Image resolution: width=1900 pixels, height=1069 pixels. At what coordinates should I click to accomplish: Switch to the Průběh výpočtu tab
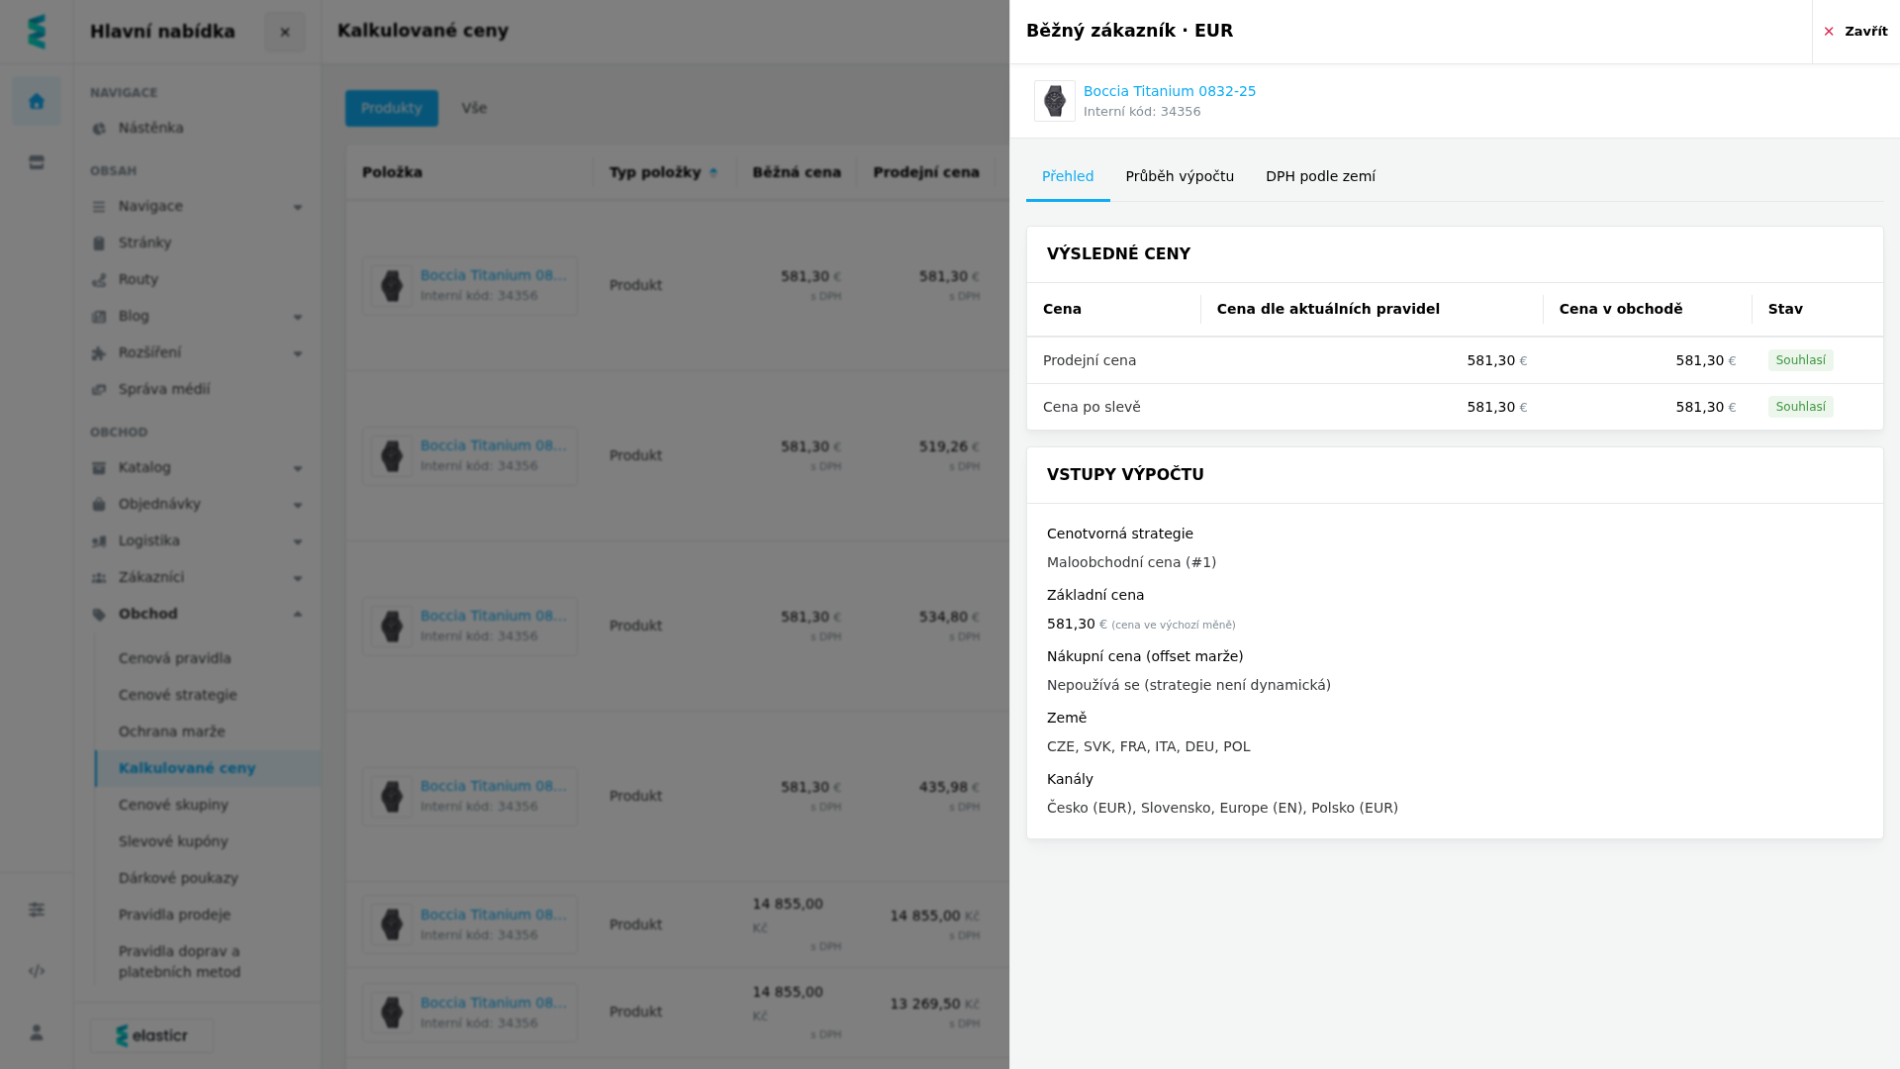[1180, 177]
